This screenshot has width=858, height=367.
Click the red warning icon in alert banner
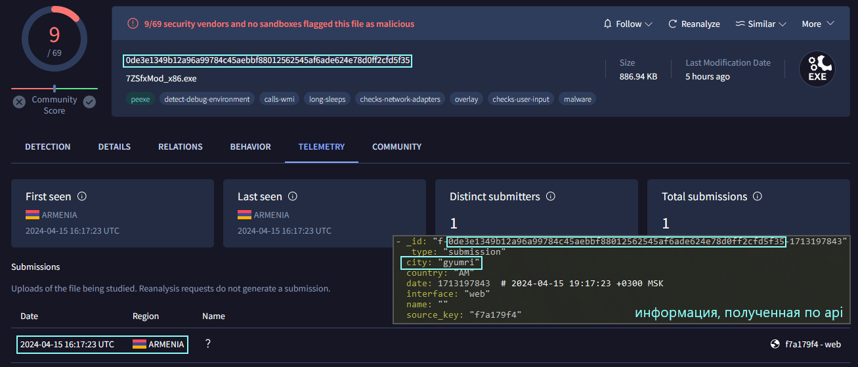pos(133,24)
